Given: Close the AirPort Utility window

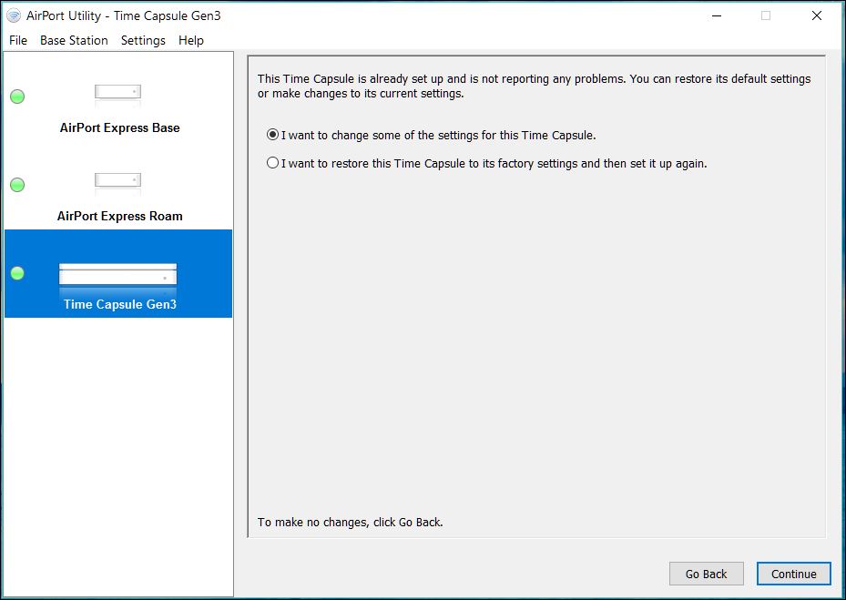Looking at the screenshot, I should 817,15.
